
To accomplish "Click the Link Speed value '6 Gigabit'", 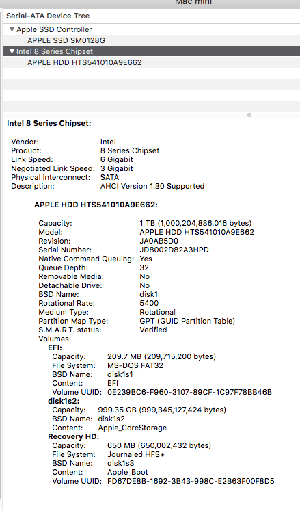I will (117, 159).
